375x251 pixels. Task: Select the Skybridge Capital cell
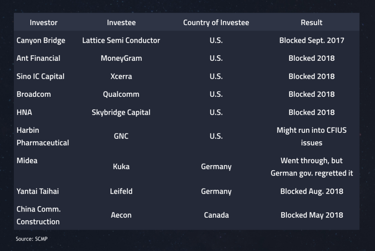point(121,113)
